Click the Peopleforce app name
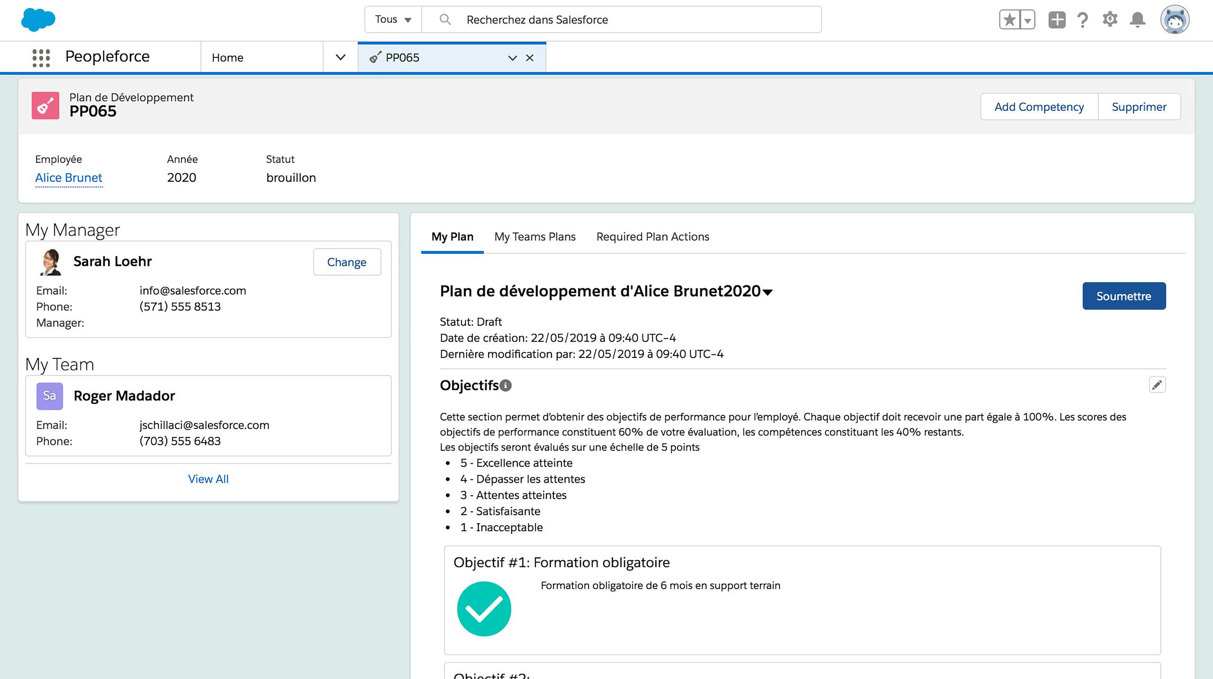This screenshot has width=1213, height=679. pyautogui.click(x=108, y=56)
